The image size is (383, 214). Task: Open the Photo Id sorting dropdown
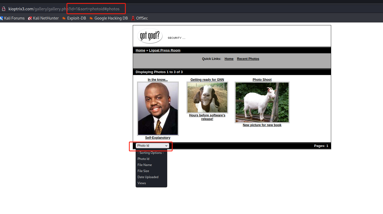pos(152,146)
